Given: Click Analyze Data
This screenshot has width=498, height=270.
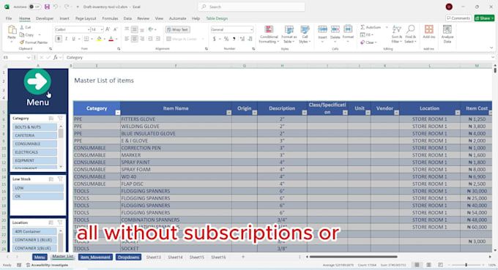Looking at the screenshot, I should tap(447, 34).
